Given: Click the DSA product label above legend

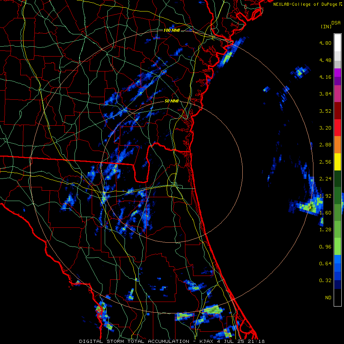Looking at the screenshot, I should (336, 23).
